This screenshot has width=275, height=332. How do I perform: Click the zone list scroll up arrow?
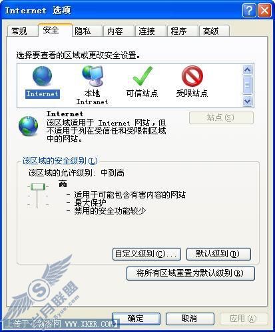[247, 70]
